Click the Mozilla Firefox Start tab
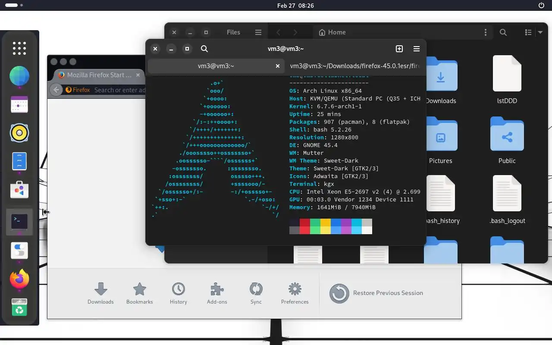This screenshot has height=345, width=552. [99, 75]
